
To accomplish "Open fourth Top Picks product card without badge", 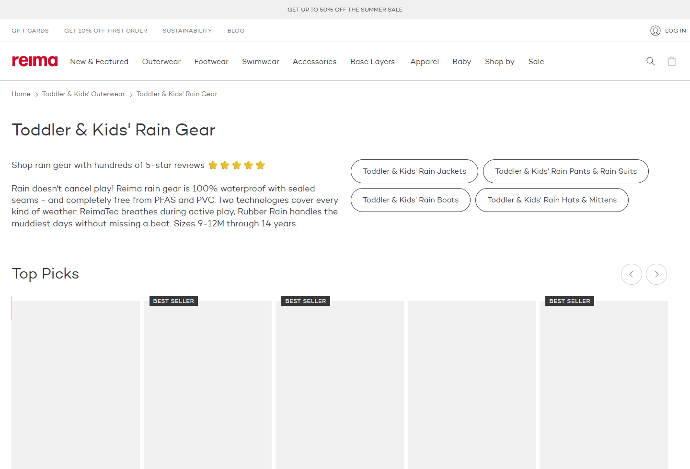I will click(471, 385).
